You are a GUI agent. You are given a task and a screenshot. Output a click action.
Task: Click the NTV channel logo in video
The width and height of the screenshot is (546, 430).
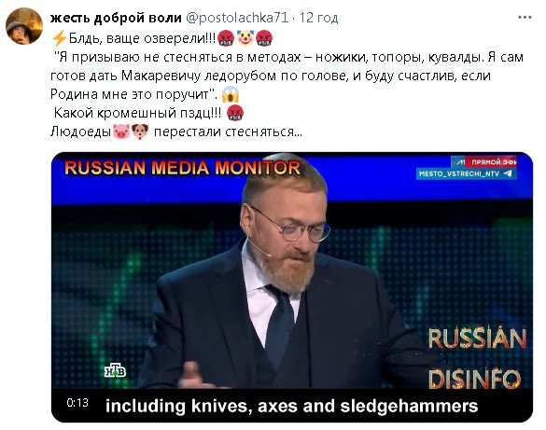[115, 371]
